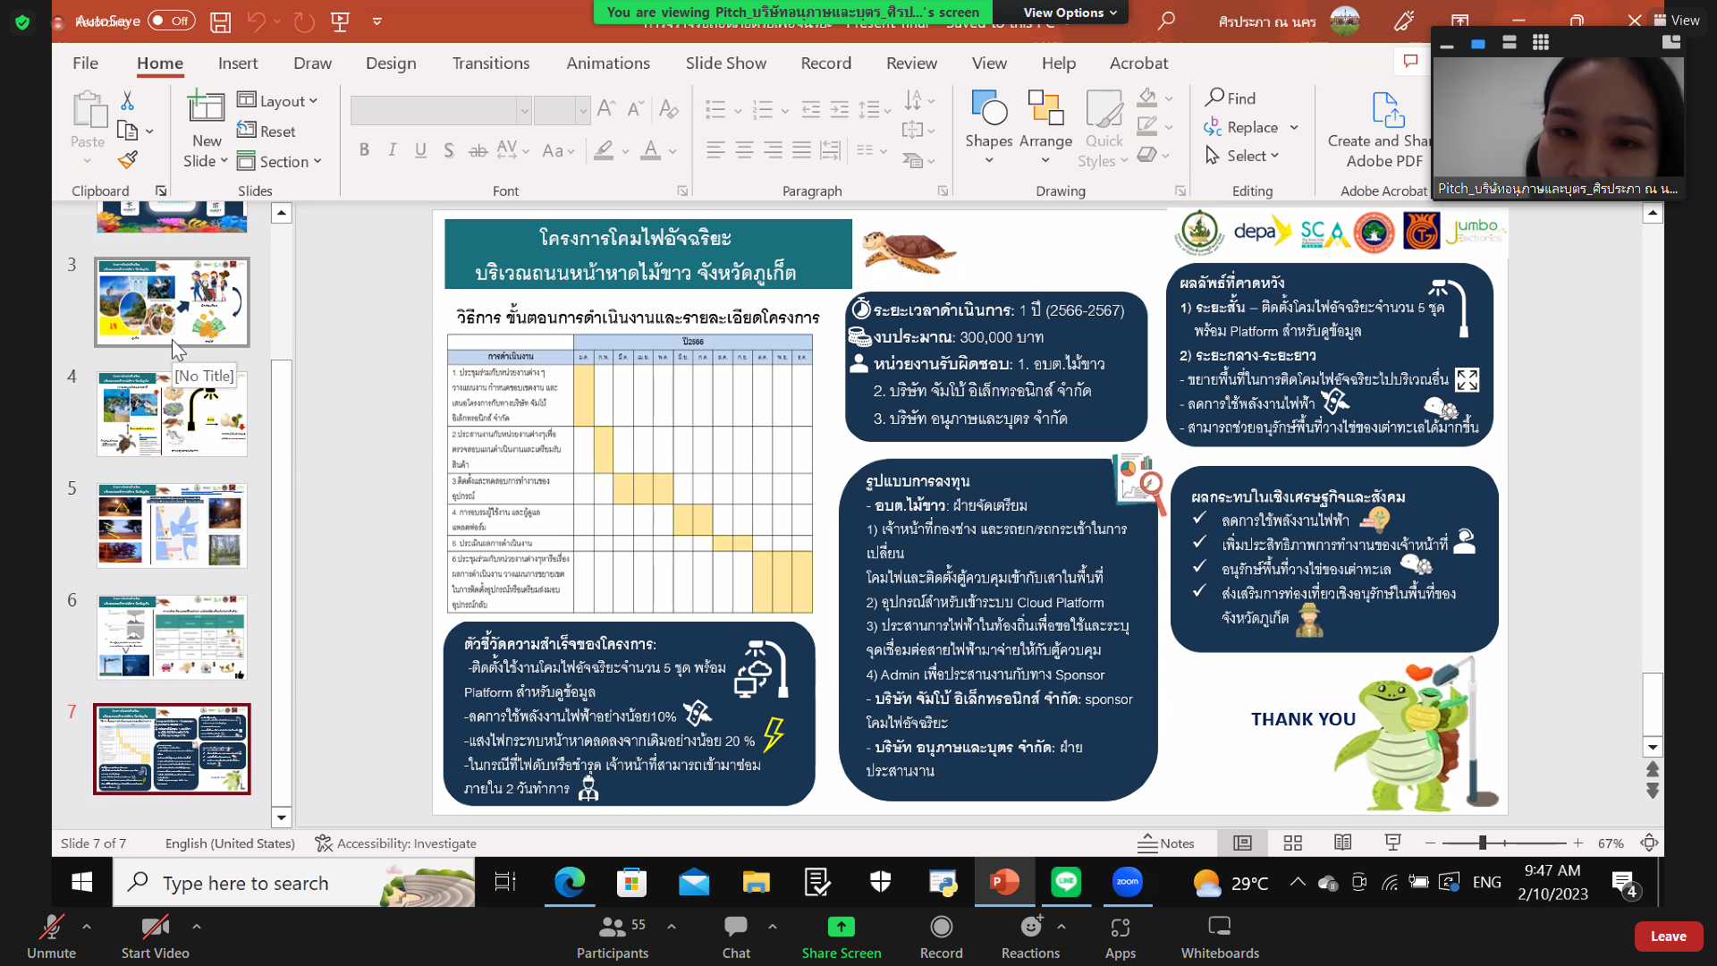The width and height of the screenshot is (1717, 966).
Task: Open the Slide Show tab
Action: [x=726, y=63]
